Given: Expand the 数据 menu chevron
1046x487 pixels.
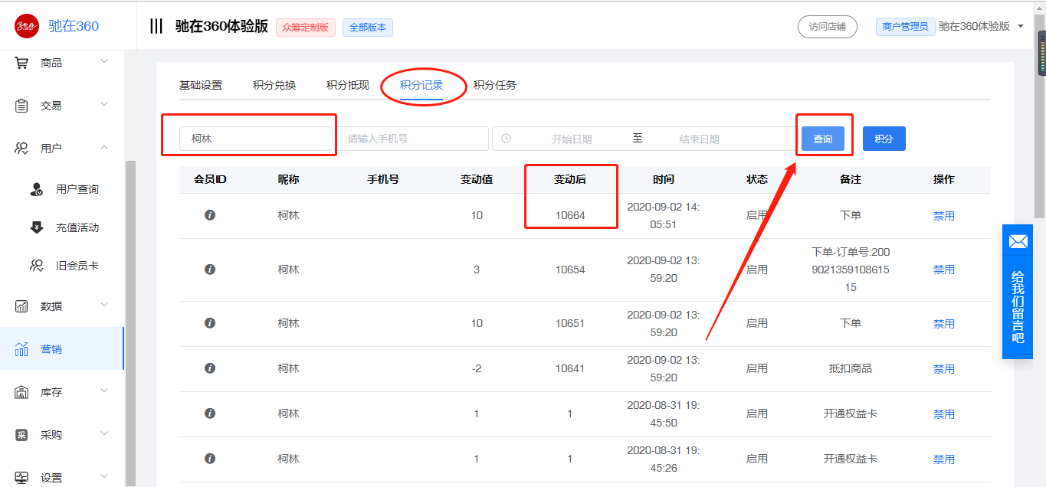Looking at the screenshot, I should tap(104, 305).
